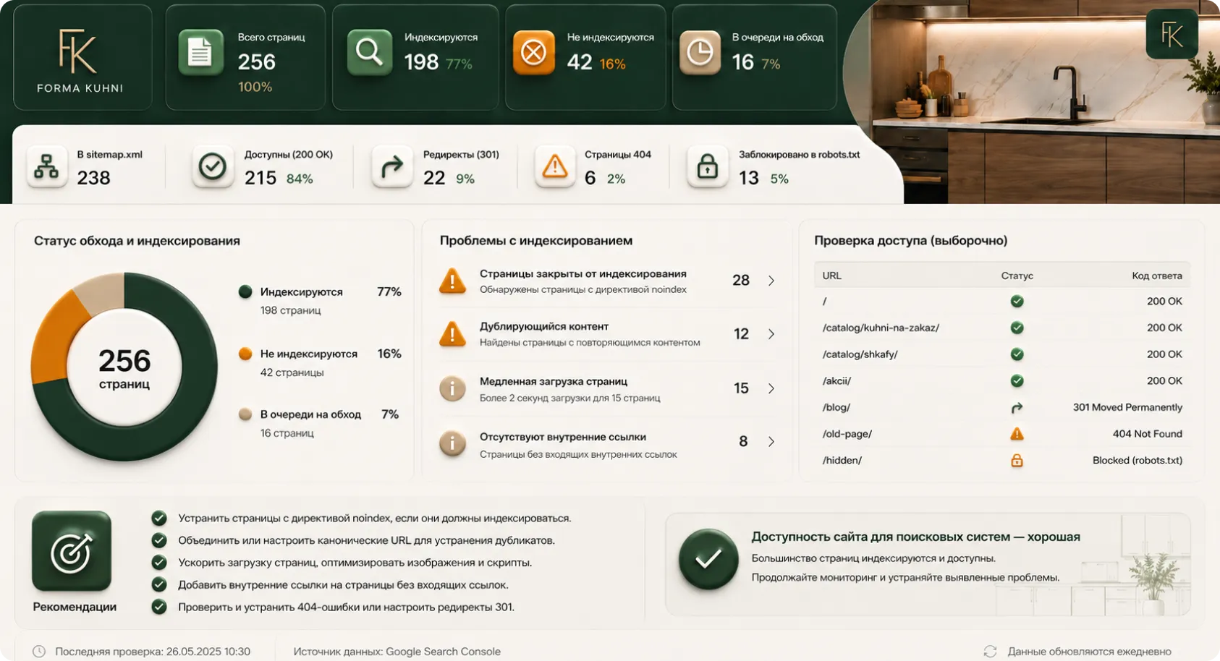Click the warning triangle icon for Страницы 404
Viewport: 1220px width, 661px height.
click(x=555, y=167)
